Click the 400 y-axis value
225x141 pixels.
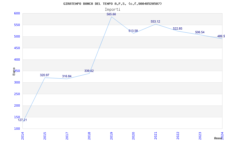tap(17, 60)
